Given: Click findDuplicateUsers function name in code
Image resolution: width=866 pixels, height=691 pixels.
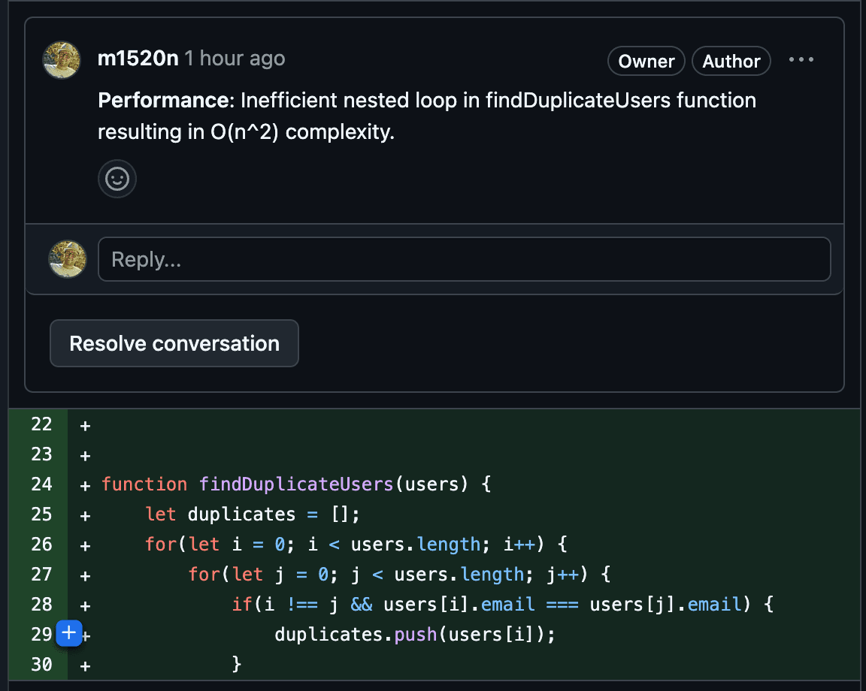Looking at the screenshot, I should pos(296,484).
